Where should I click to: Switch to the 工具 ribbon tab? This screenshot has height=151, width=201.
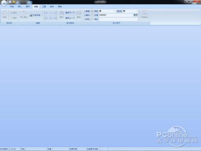(44, 6)
